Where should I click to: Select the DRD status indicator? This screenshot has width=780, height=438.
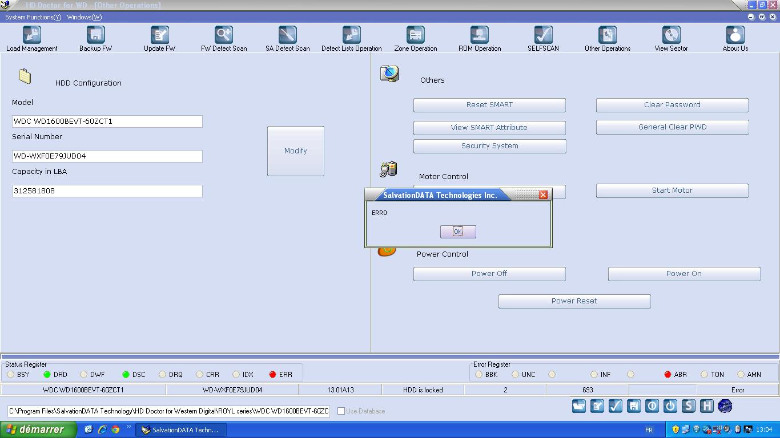[47, 375]
